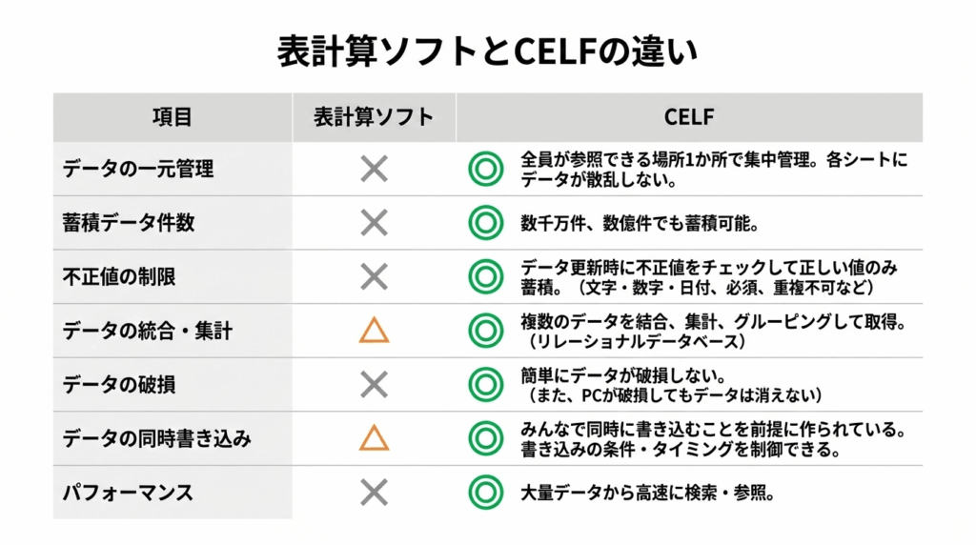Screen dimensions: 976x545
Task: Click the orange triangle in データの統合・集計 row
Action: (374, 331)
